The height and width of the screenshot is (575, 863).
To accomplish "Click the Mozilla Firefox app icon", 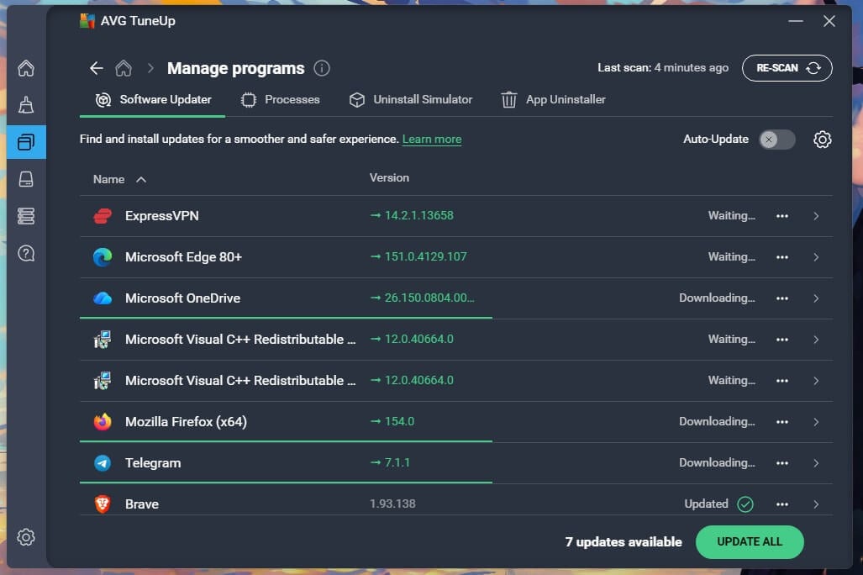I will 103,422.
